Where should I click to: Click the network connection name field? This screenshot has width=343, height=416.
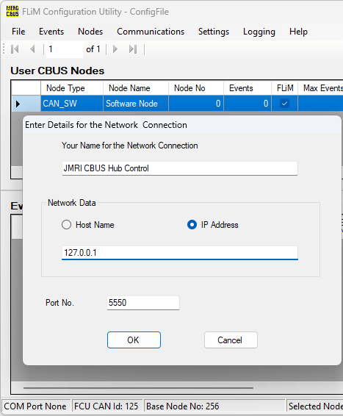[180, 168]
